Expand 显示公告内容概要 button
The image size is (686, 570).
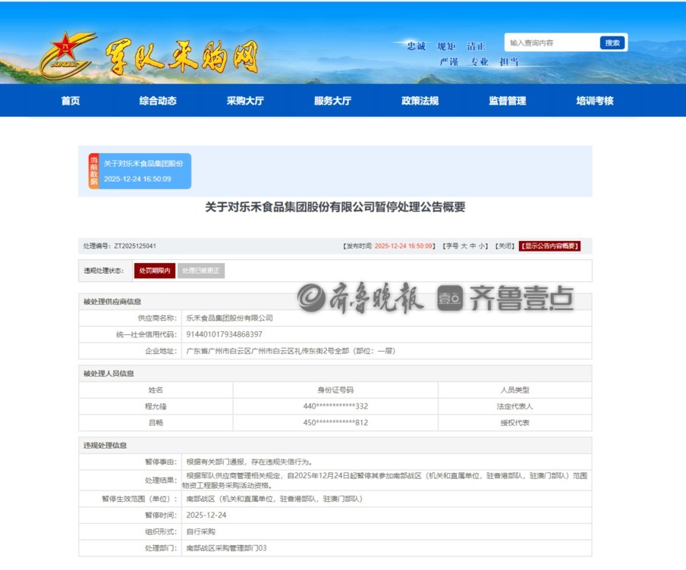point(549,246)
